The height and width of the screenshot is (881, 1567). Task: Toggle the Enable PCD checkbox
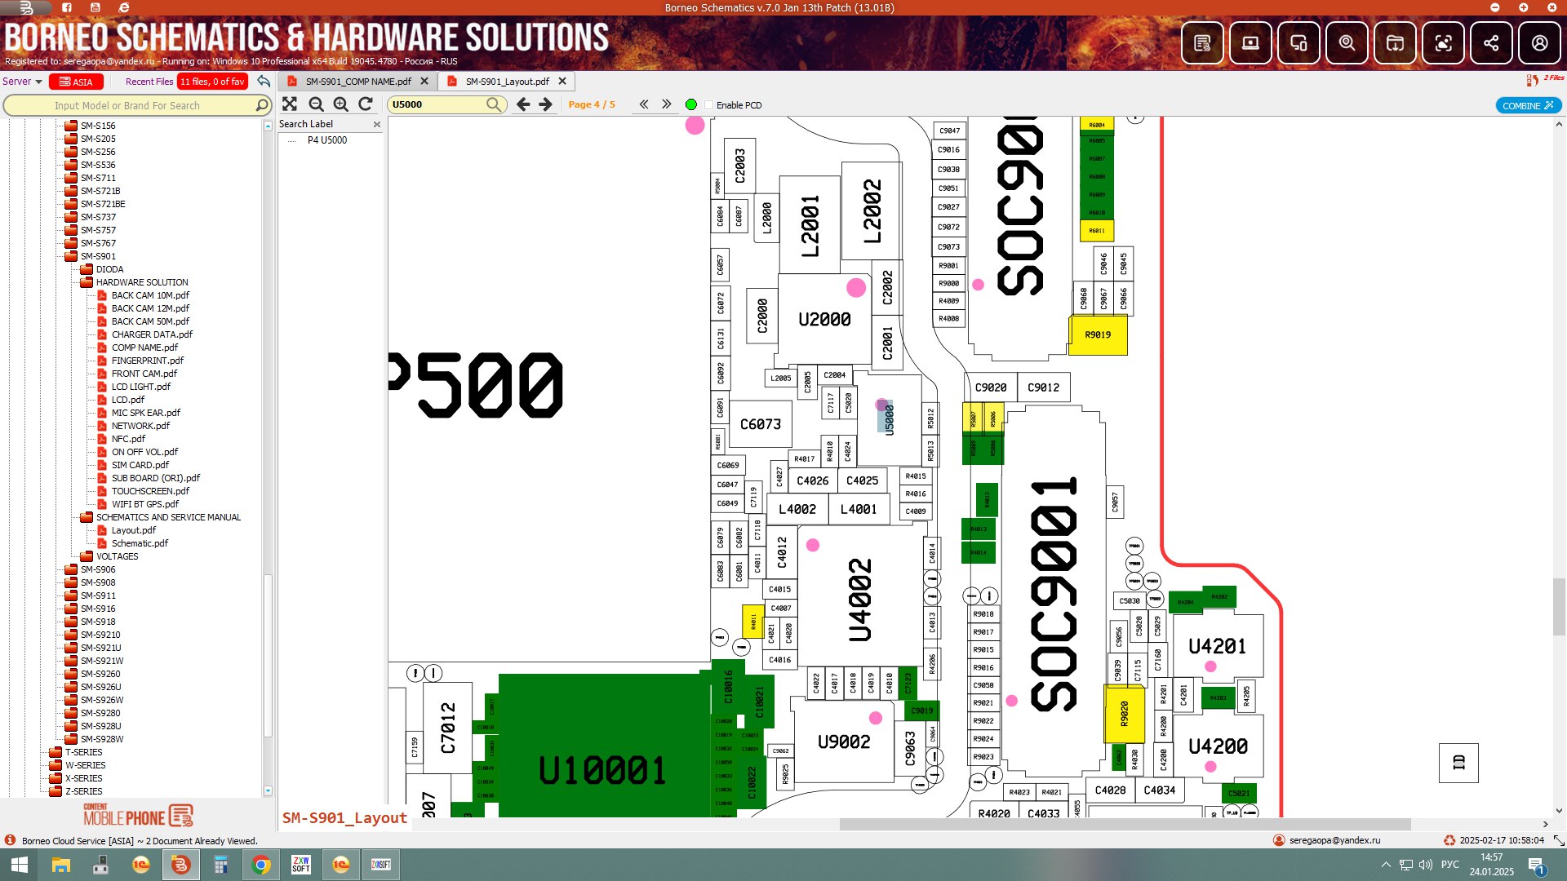click(708, 105)
